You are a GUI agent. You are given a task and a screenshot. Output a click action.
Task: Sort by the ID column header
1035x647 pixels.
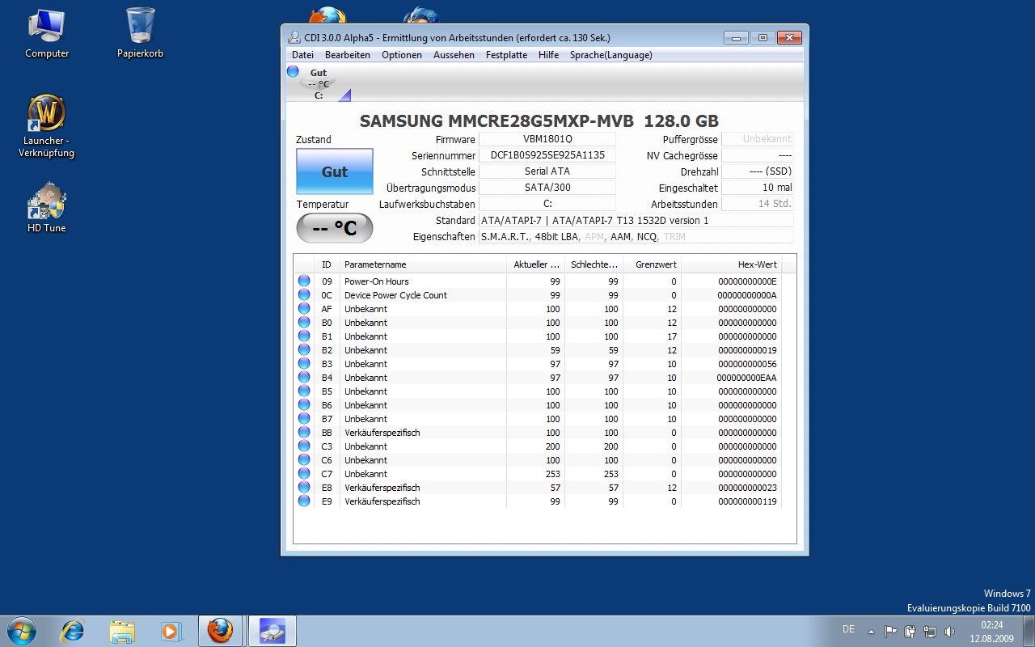pos(327,264)
